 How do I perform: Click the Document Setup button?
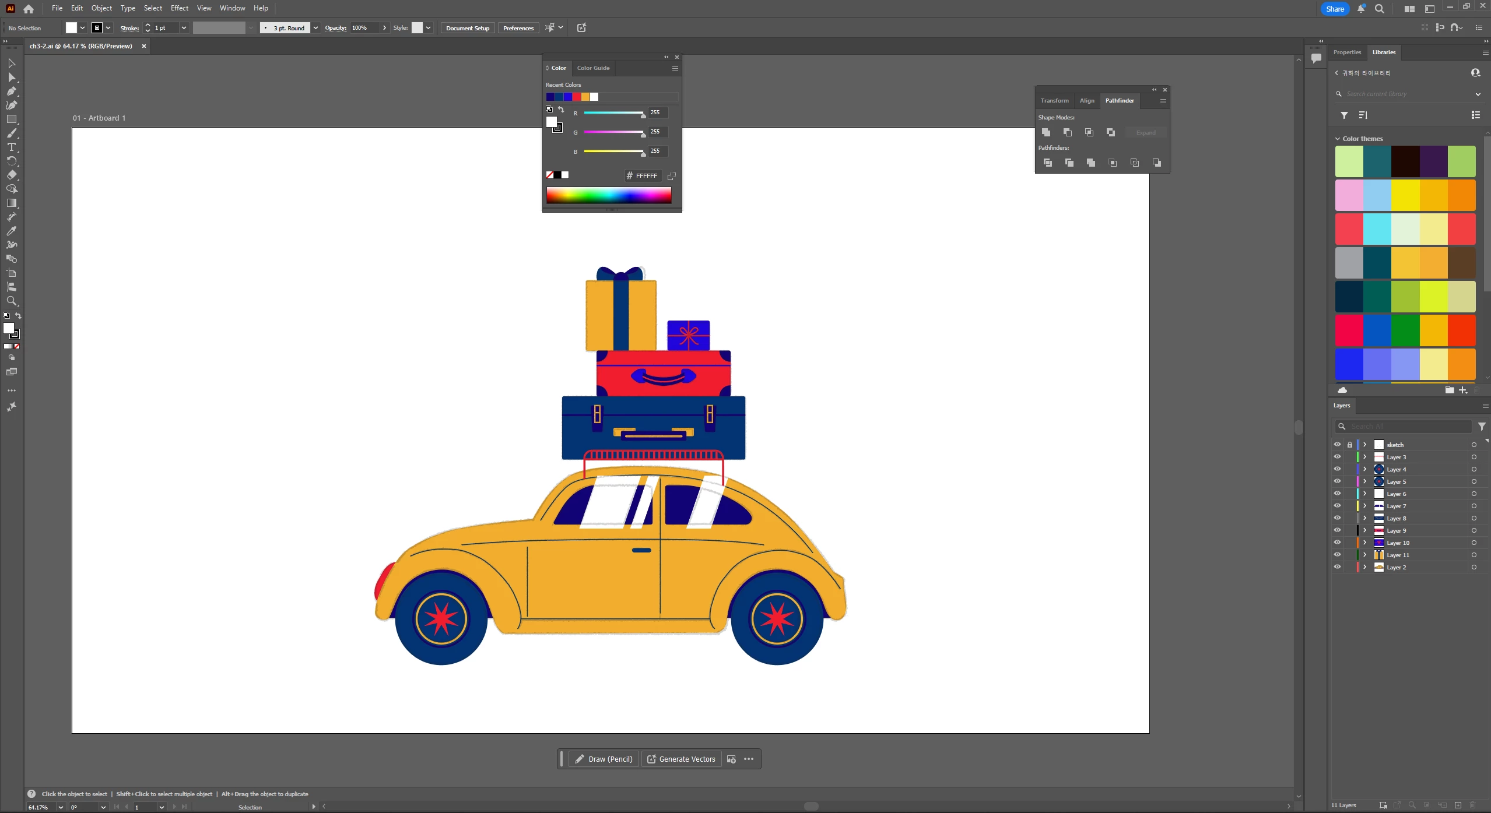(x=467, y=28)
